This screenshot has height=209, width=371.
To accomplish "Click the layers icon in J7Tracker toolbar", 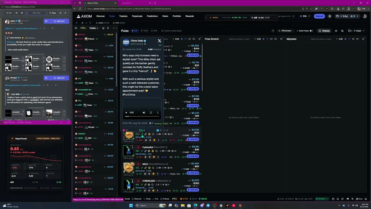I will pos(65,13).
